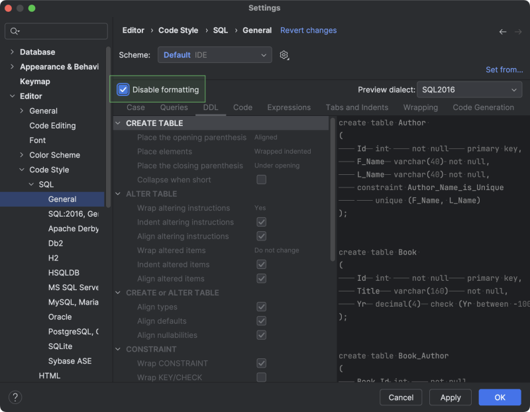Click the help question mark icon
This screenshot has width=530, height=412.
point(15,397)
